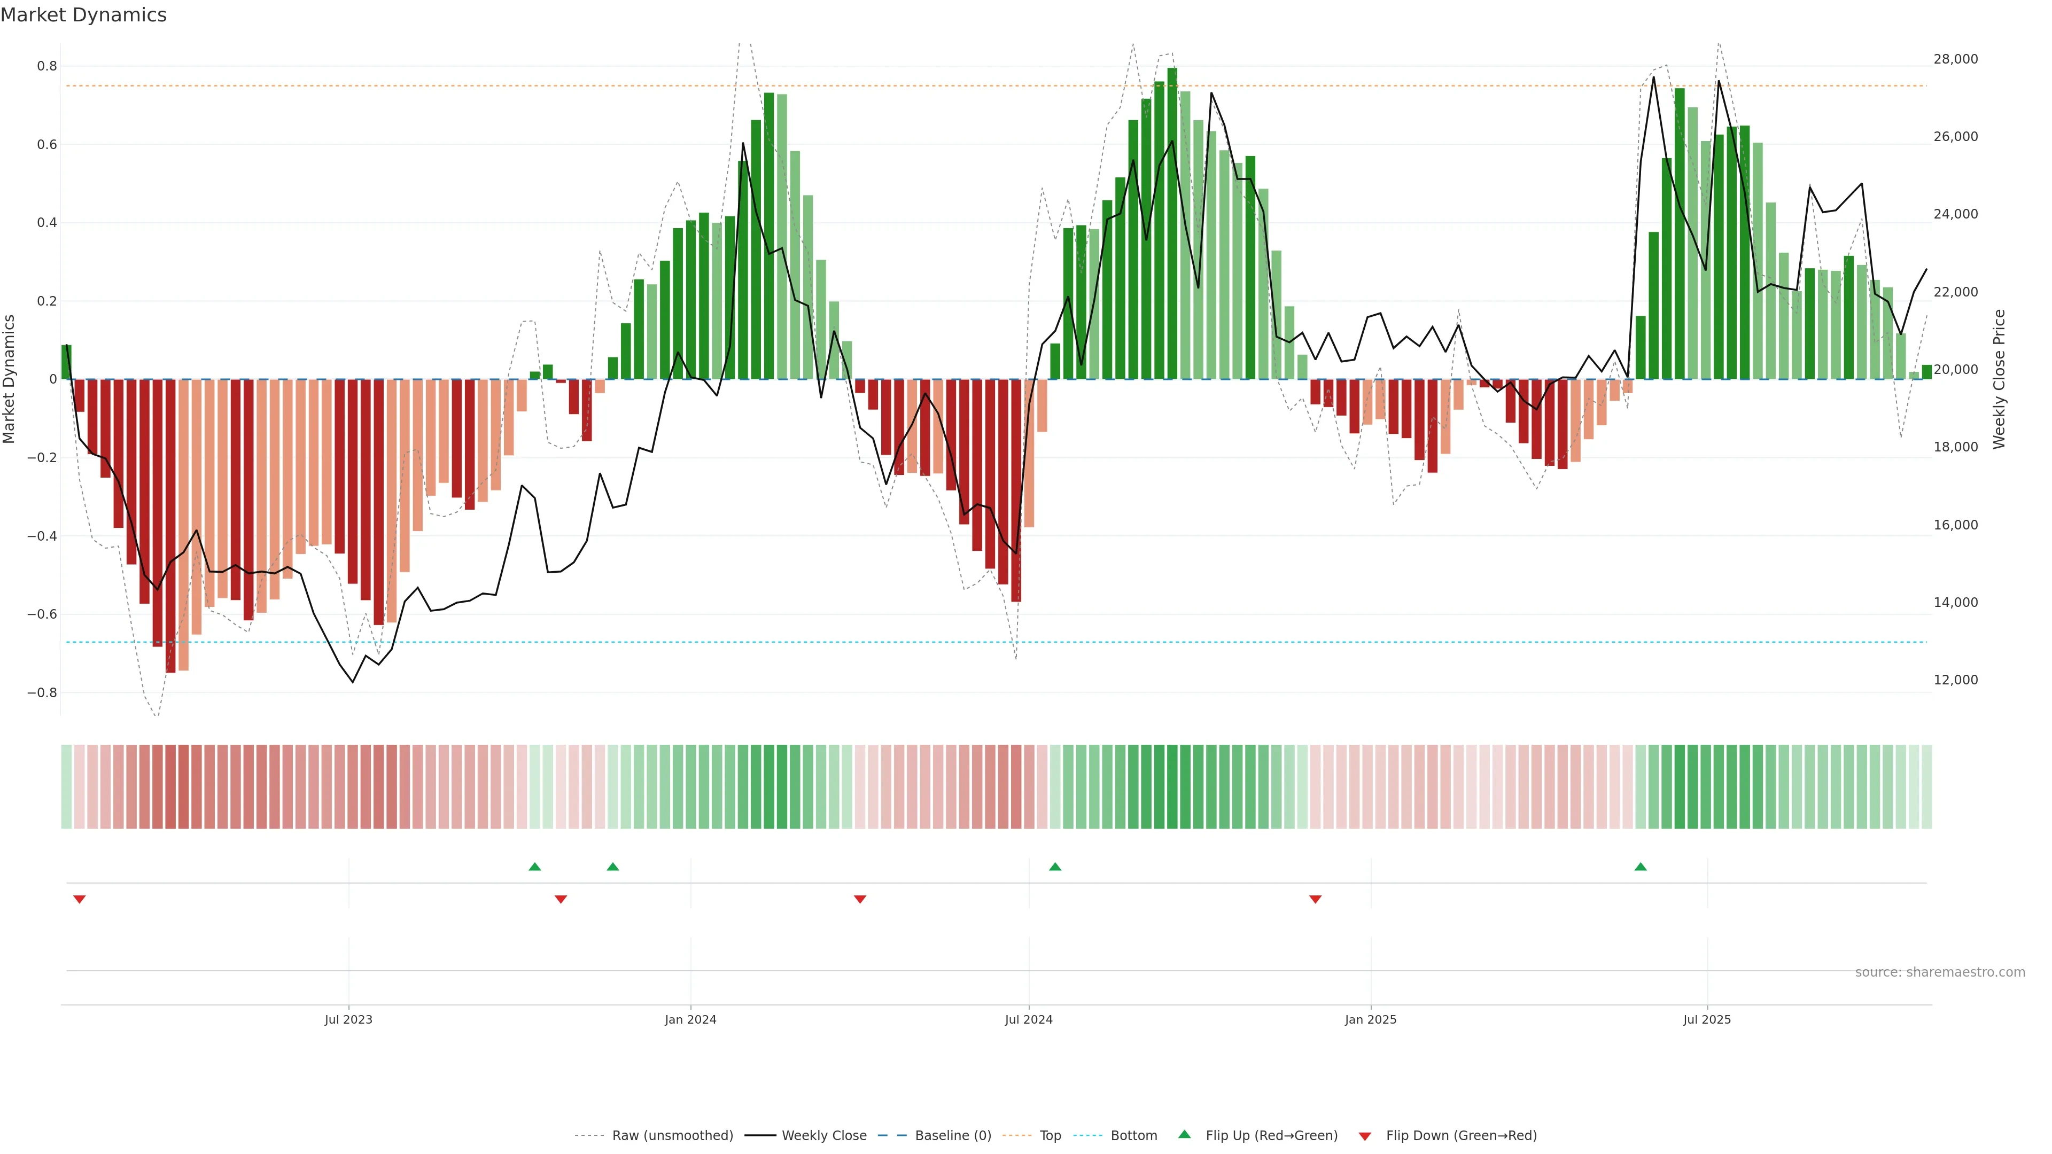Toggle the Baseline (0) legend entry
2052x1154 pixels.
click(x=953, y=1136)
